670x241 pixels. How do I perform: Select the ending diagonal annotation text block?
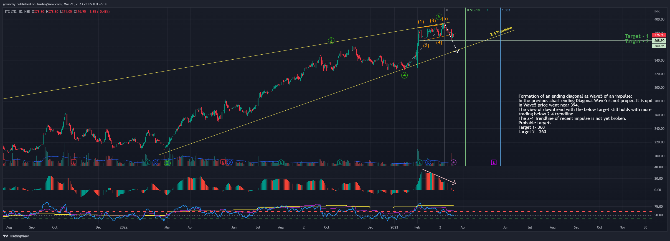point(585,114)
